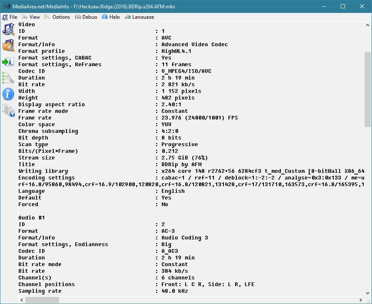
Task: Click the '0.212' Bits/(Pixel*Frame) value
Action: [170, 151]
